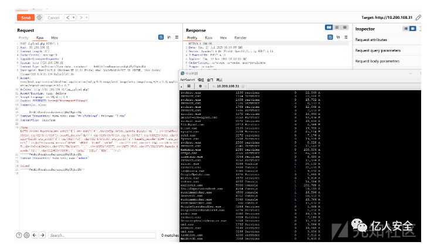Click AntSword window title icon
Image resolution: width=427 pixels, height=245 pixels.
click(x=182, y=73)
